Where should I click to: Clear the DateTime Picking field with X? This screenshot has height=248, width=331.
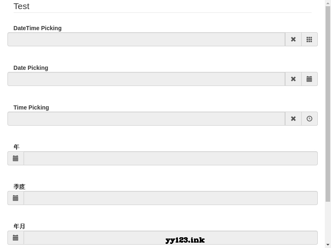pyautogui.click(x=293, y=39)
